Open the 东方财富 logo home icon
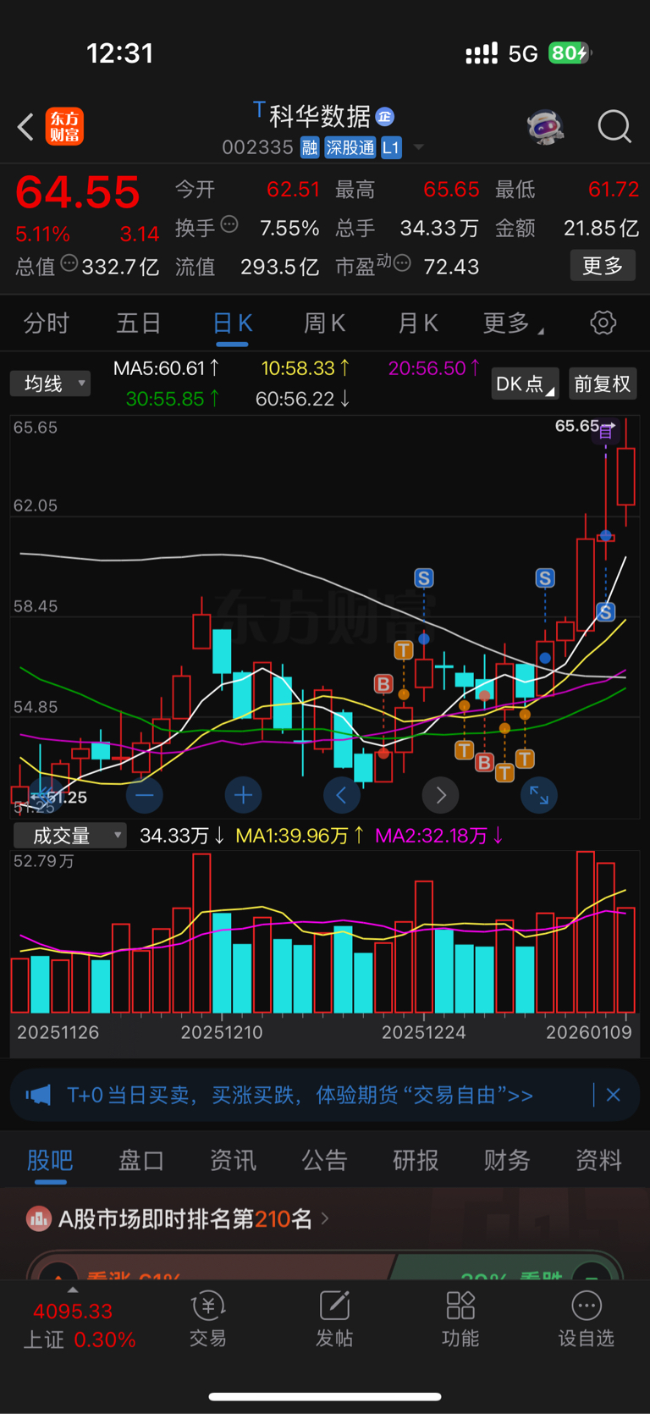This screenshot has width=650, height=1414. (x=64, y=126)
